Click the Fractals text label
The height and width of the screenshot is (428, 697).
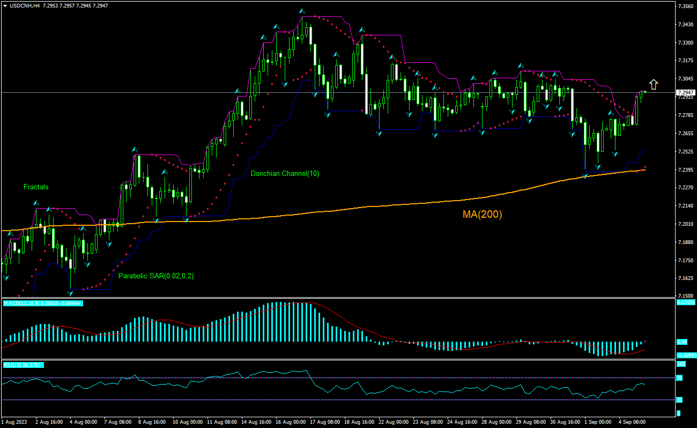(35, 187)
